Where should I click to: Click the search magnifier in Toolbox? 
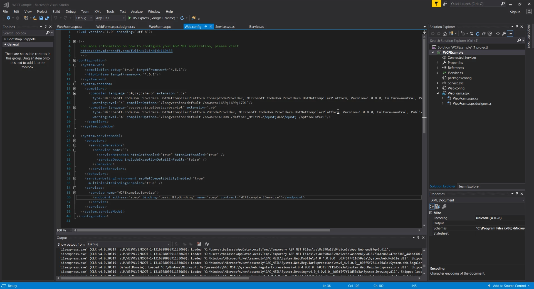[x=48, y=33]
